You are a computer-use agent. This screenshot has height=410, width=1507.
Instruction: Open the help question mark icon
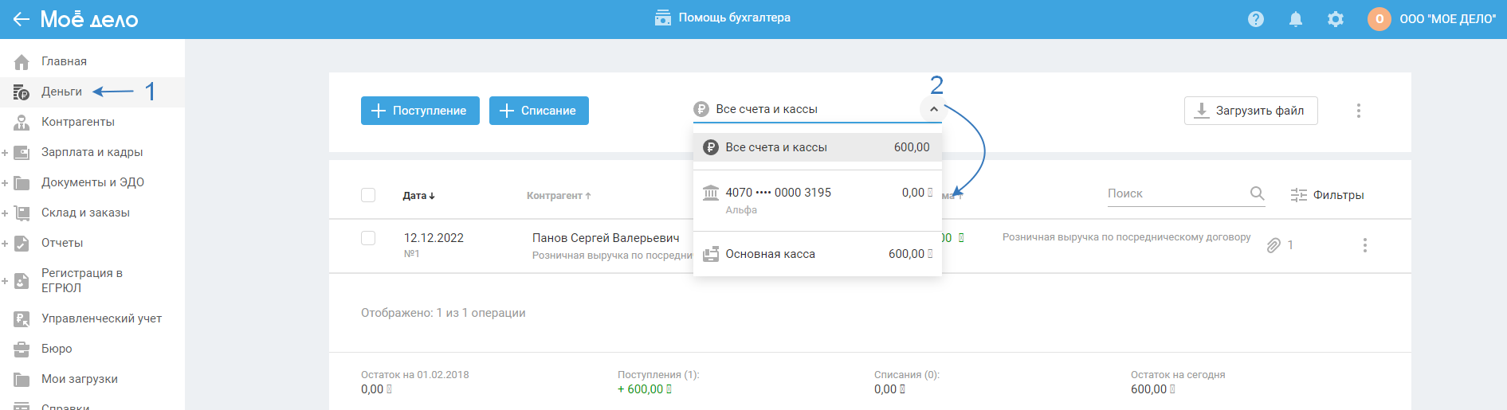(x=1256, y=19)
